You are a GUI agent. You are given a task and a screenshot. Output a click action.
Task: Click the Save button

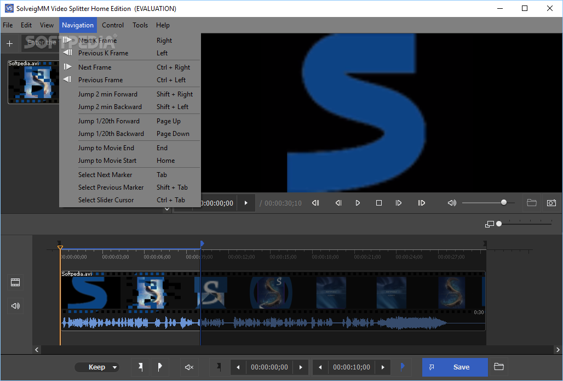455,367
